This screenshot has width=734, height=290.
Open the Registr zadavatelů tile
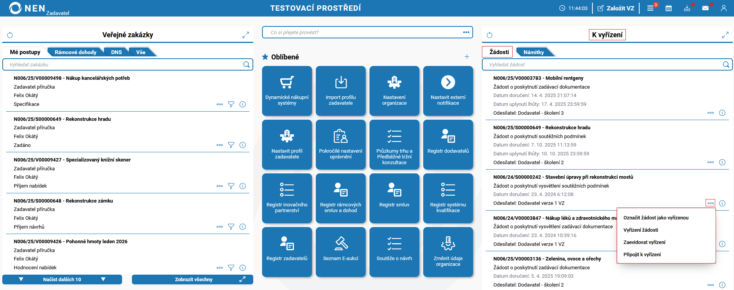click(287, 252)
